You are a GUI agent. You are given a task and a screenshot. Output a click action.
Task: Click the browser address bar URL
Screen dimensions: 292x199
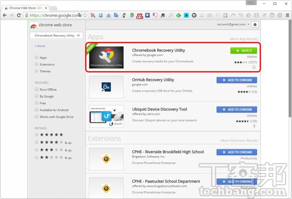coord(54,15)
